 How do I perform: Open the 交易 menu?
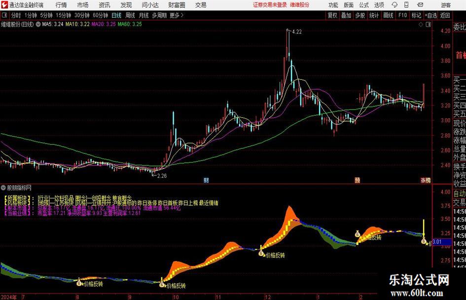(201, 5)
